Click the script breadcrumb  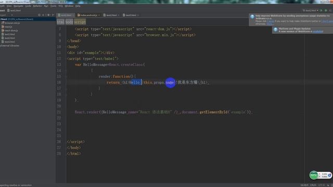coord(80,22)
